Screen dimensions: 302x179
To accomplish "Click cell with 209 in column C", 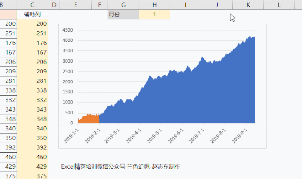I will 33,72.
